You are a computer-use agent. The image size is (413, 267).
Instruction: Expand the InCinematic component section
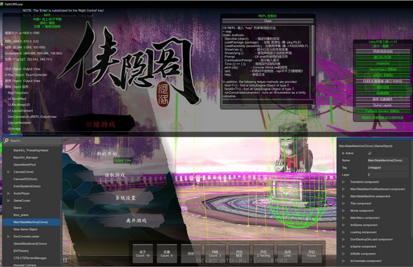click(x=343, y=261)
